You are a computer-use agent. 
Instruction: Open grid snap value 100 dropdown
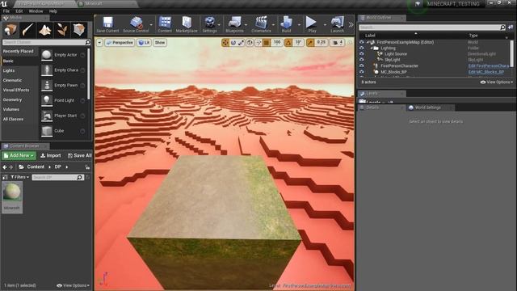point(277,43)
